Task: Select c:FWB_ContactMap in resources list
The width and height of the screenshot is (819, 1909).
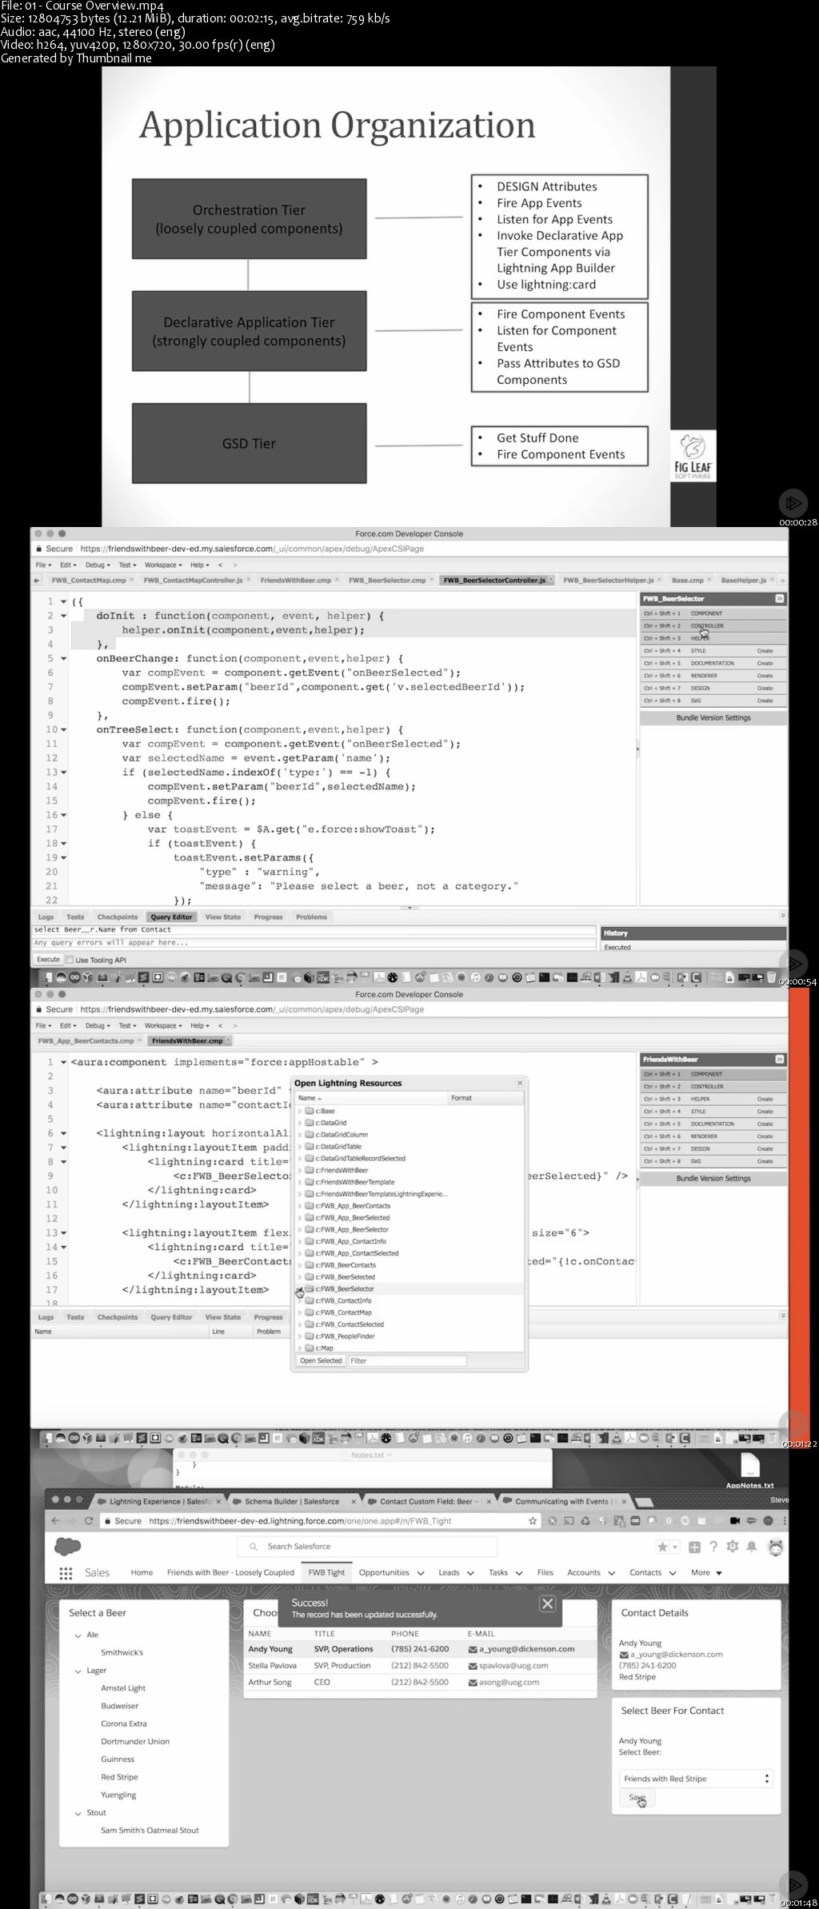Action: pos(343,1312)
